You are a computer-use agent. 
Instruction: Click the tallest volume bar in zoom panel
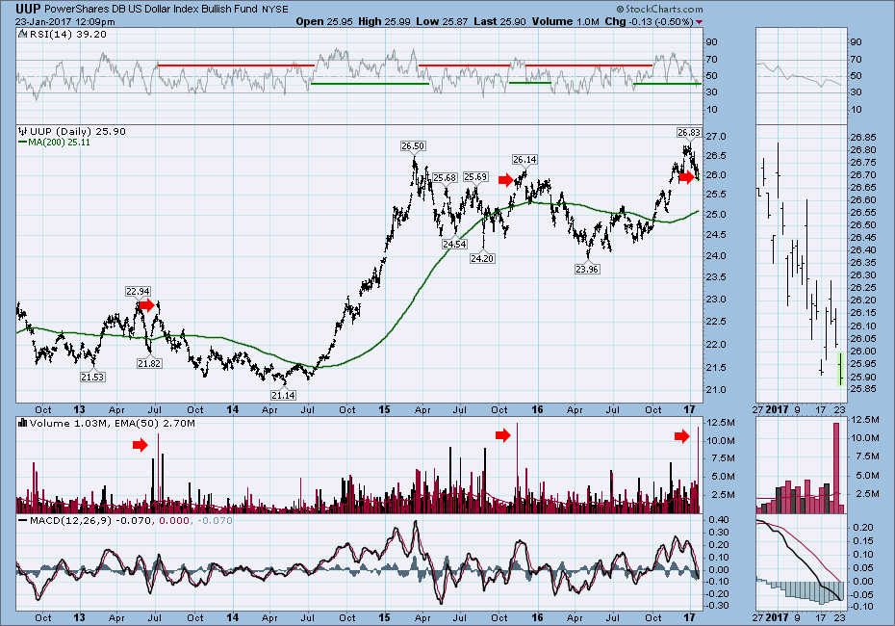[836, 468]
